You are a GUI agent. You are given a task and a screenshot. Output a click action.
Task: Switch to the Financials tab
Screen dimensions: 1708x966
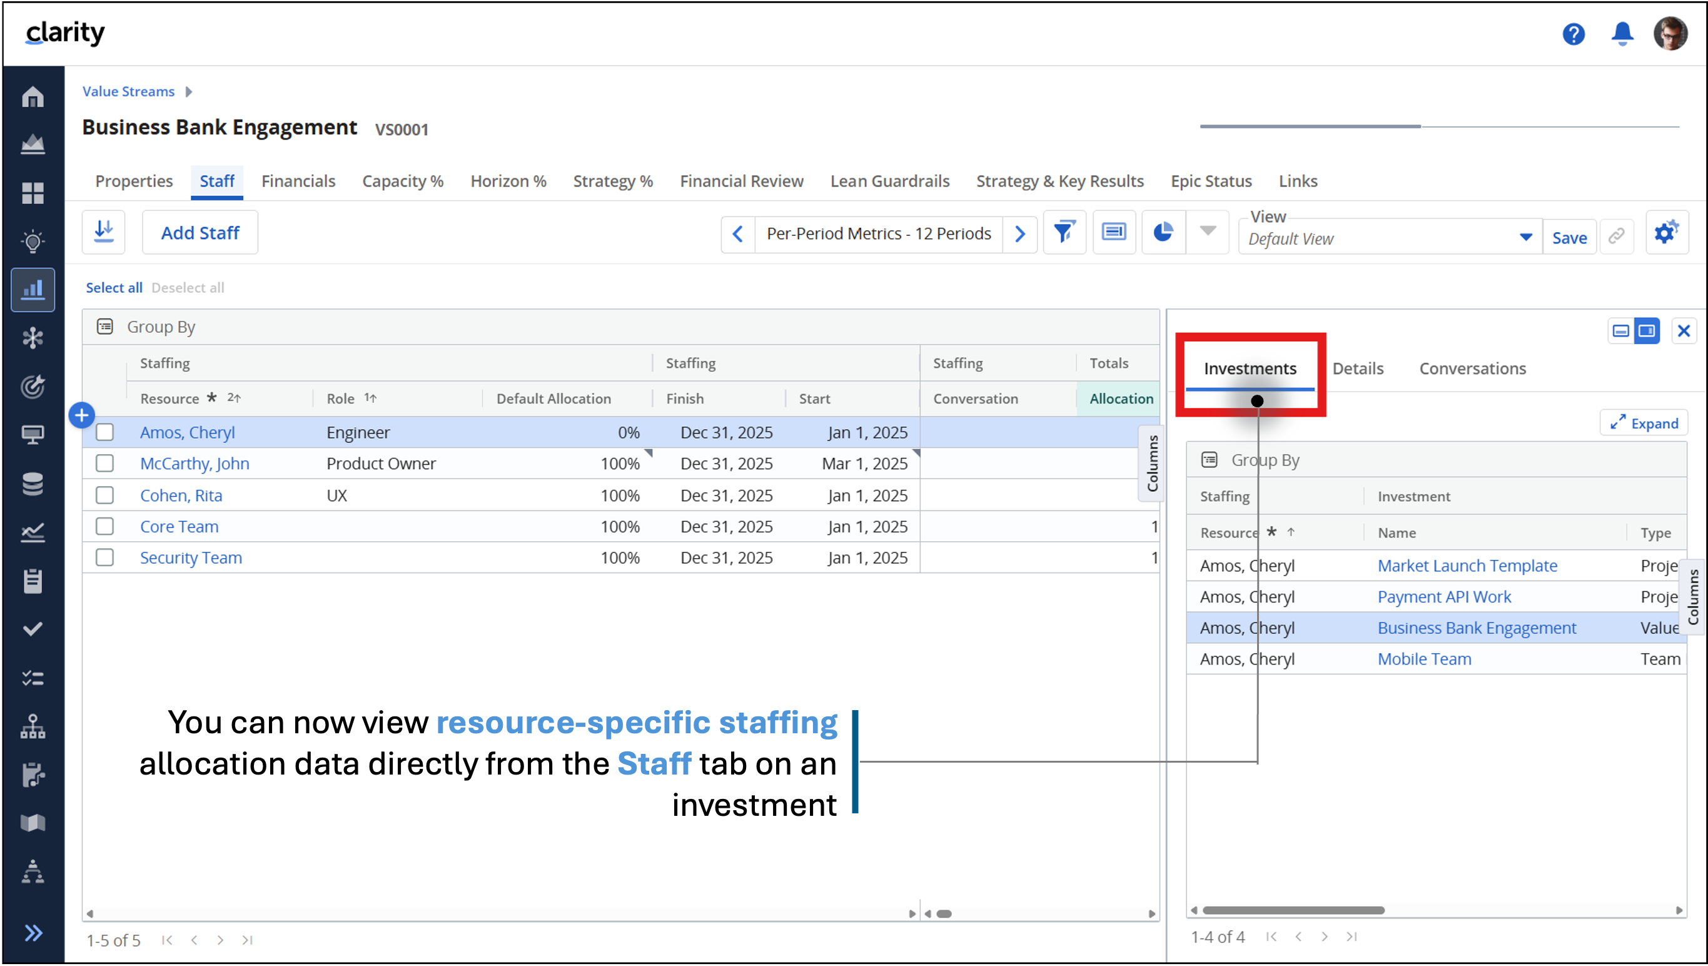(x=298, y=180)
